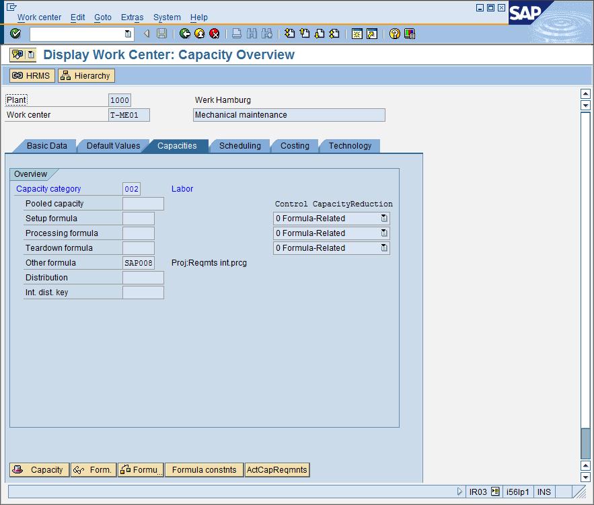
Task: Click the Pooled capacity field
Action: (x=143, y=204)
